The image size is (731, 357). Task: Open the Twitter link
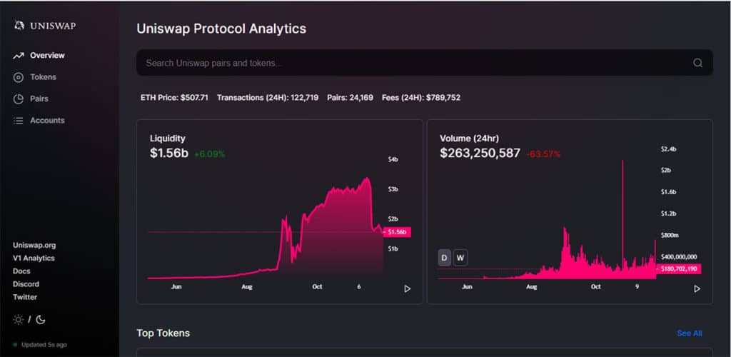[x=25, y=297]
